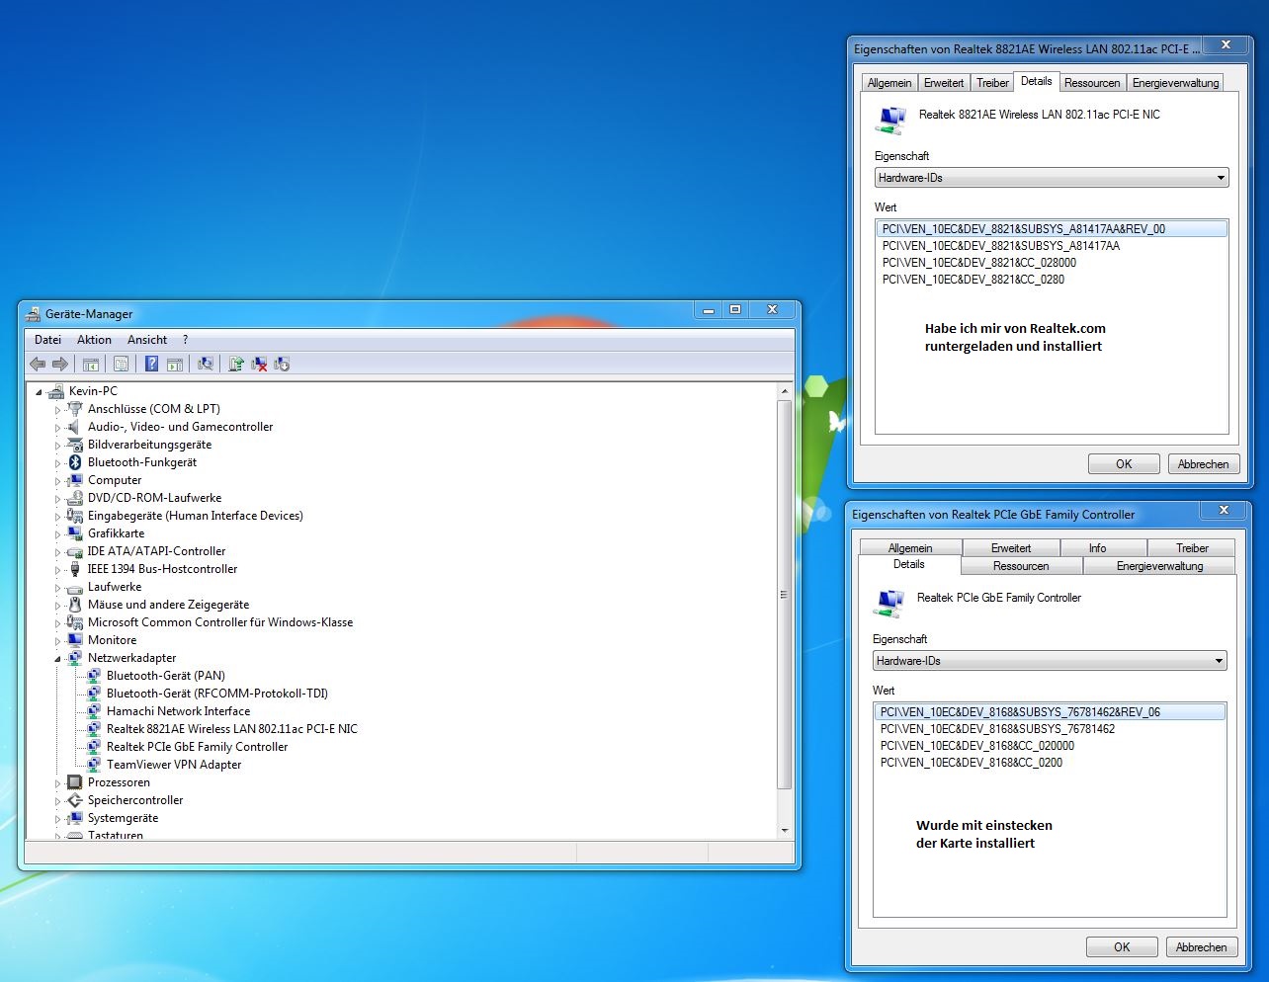Expand the IDE ATA/ATAPI-Controller node

pyautogui.click(x=58, y=552)
